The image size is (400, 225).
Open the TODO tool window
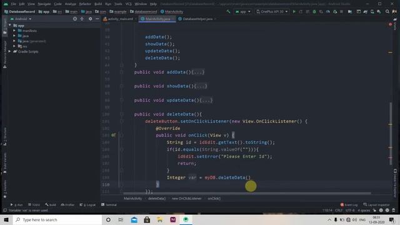coord(34,204)
